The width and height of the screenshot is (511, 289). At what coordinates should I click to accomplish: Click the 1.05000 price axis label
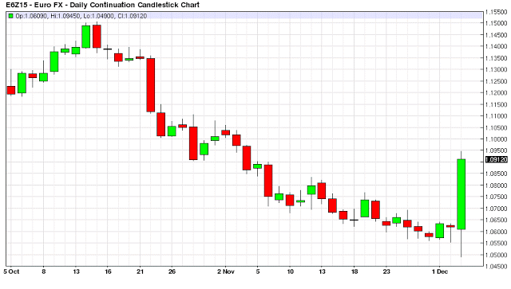[497, 256]
